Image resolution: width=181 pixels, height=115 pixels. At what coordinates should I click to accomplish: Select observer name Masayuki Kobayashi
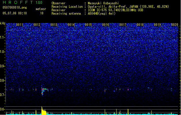[103, 3]
